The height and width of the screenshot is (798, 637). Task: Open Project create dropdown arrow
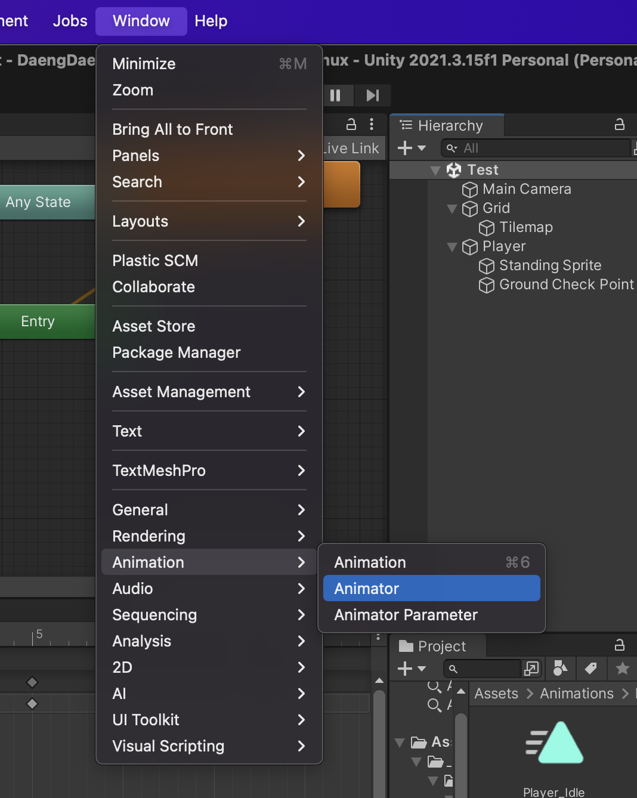click(422, 669)
